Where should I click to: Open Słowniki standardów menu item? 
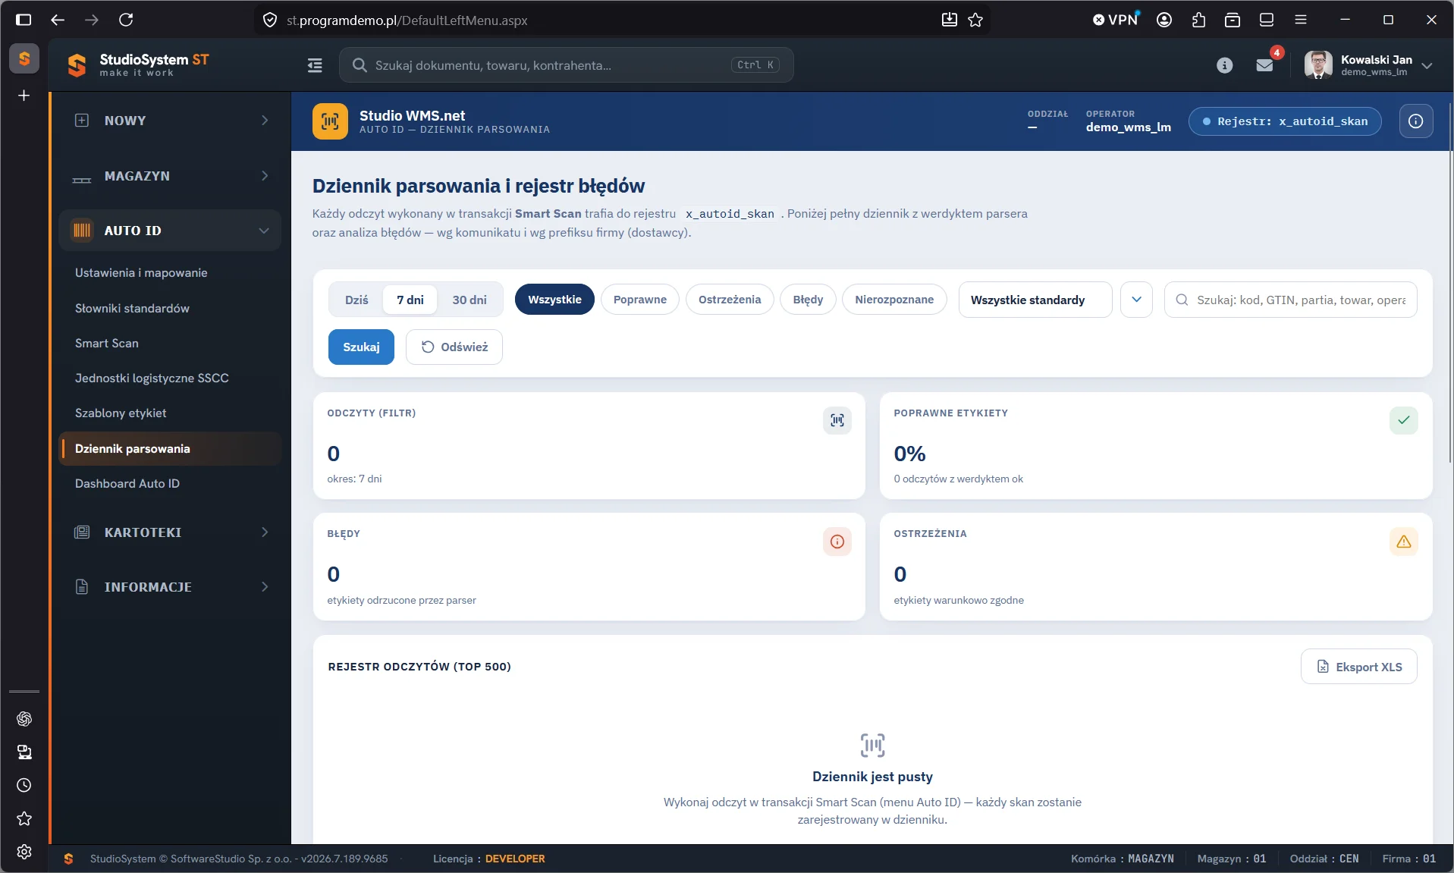click(x=132, y=309)
